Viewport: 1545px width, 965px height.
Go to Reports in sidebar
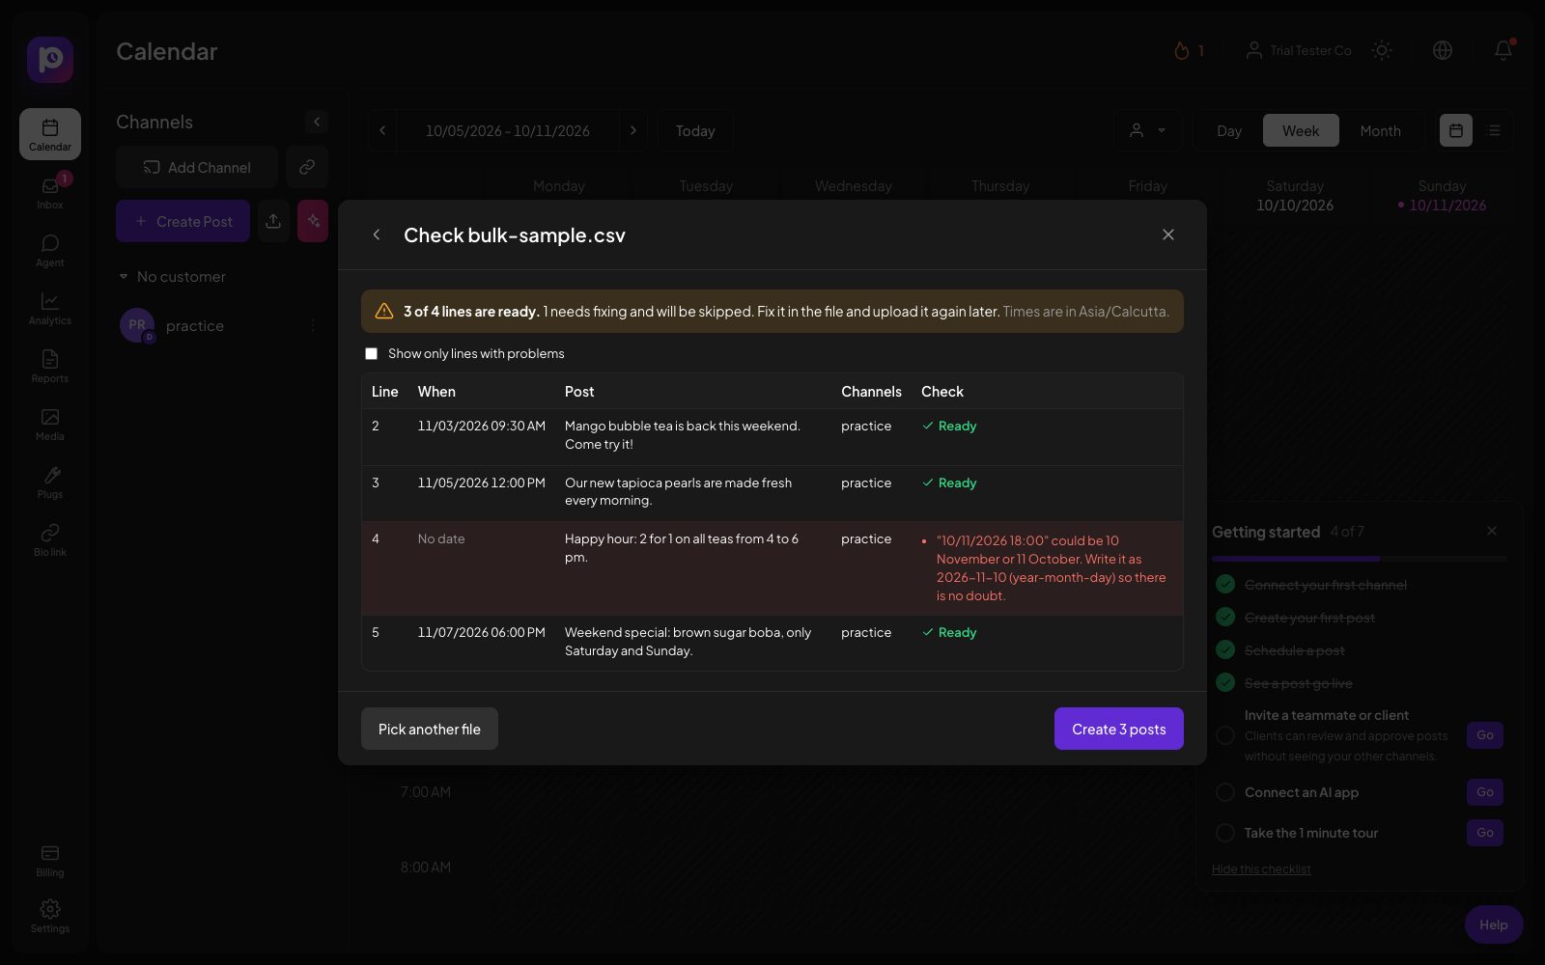(x=50, y=365)
